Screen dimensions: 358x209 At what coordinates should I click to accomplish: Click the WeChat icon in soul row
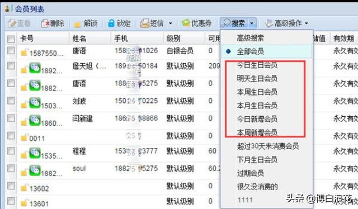[35, 170]
